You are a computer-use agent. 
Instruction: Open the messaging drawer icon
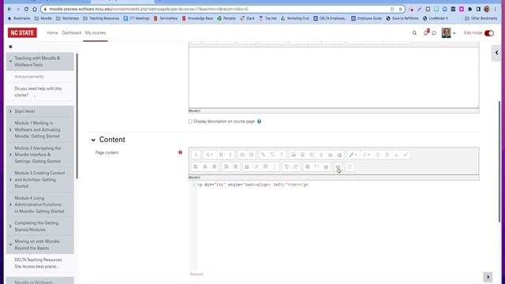point(434,33)
